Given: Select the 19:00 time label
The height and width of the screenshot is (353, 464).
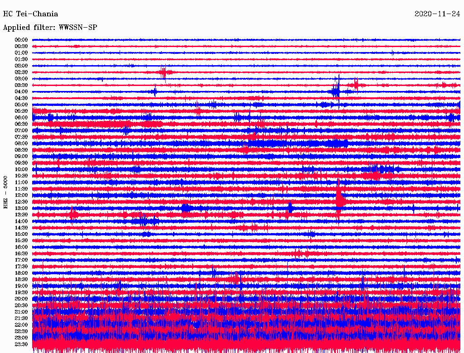Looking at the screenshot, I should [x=21, y=286].
